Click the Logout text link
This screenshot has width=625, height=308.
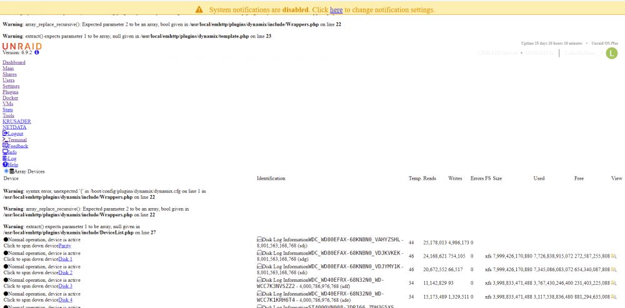[16, 133]
